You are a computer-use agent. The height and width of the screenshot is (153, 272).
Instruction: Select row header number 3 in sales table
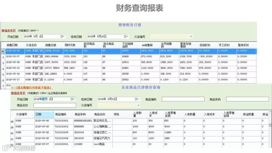3,63
